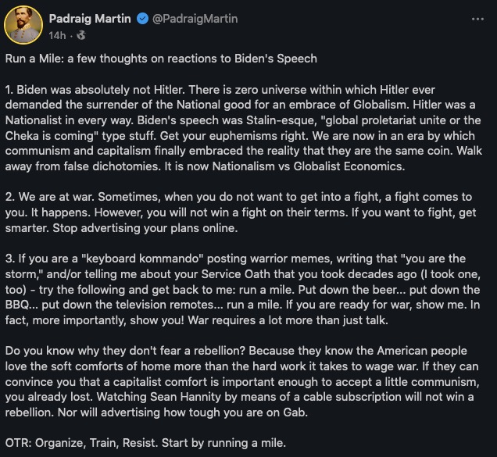Viewport: 497px width, 457px height.
Task: Click paragraph starting "2. We are at war"
Action: (x=241, y=212)
